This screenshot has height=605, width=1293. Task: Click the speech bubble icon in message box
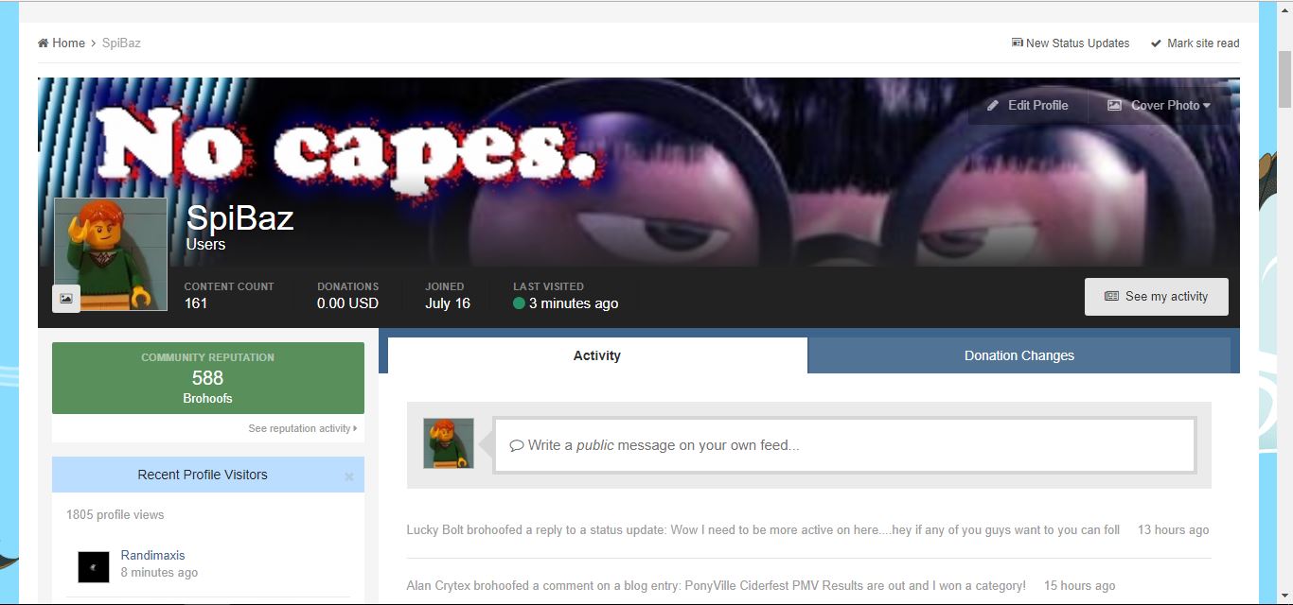coord(517,445)
